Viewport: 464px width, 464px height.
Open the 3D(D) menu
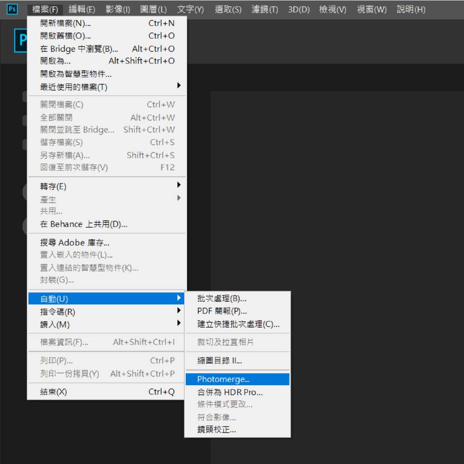click(x=299, y=10)
